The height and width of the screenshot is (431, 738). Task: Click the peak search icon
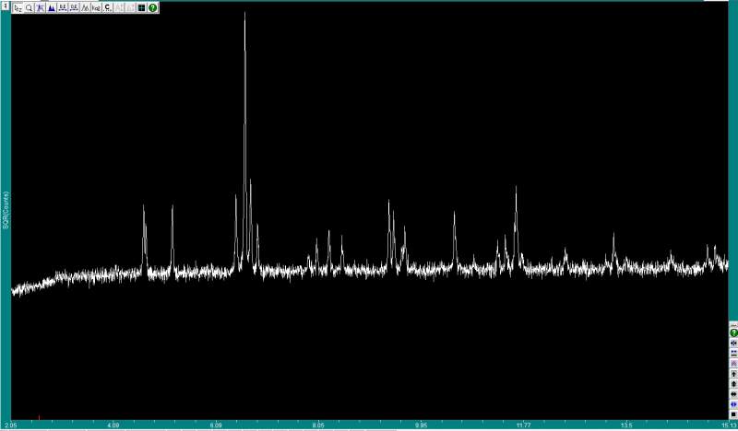click(40, 8)
